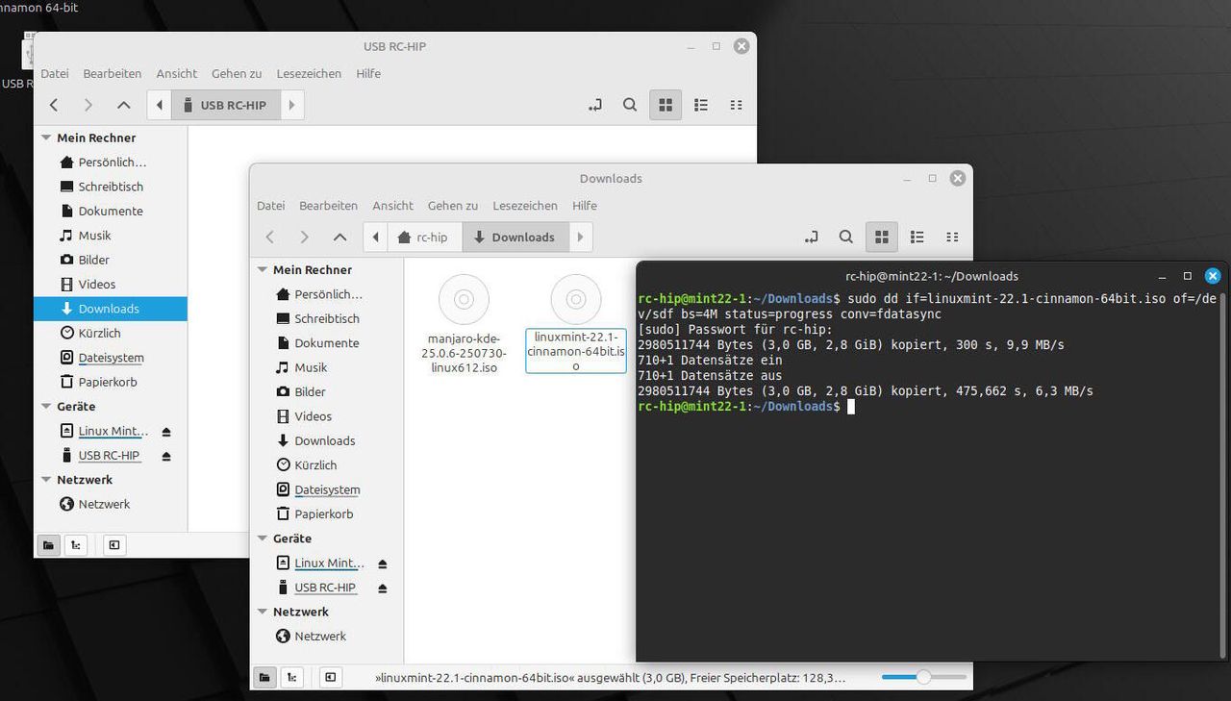The width and height of the screenshot is (1231, 701).
Task: Open Hilfe menu in Downloads window
Action: (585, 206)
